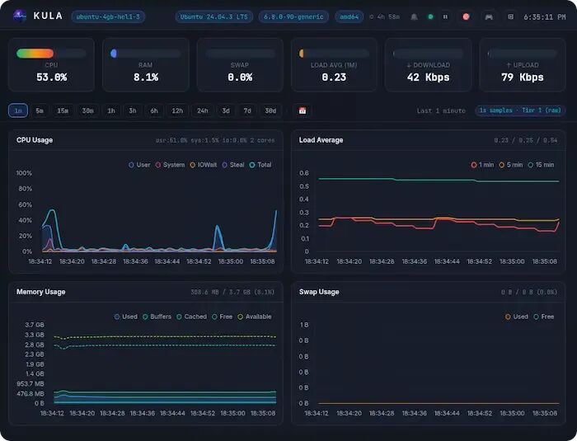Select the 30m time range

[x=87, y=110]
